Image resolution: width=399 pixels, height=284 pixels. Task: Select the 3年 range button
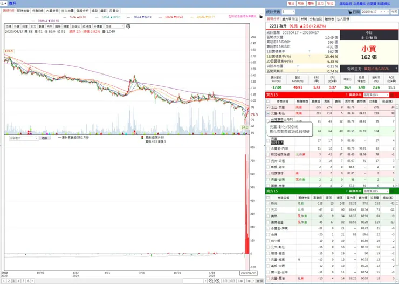click(x=248, y=281)
